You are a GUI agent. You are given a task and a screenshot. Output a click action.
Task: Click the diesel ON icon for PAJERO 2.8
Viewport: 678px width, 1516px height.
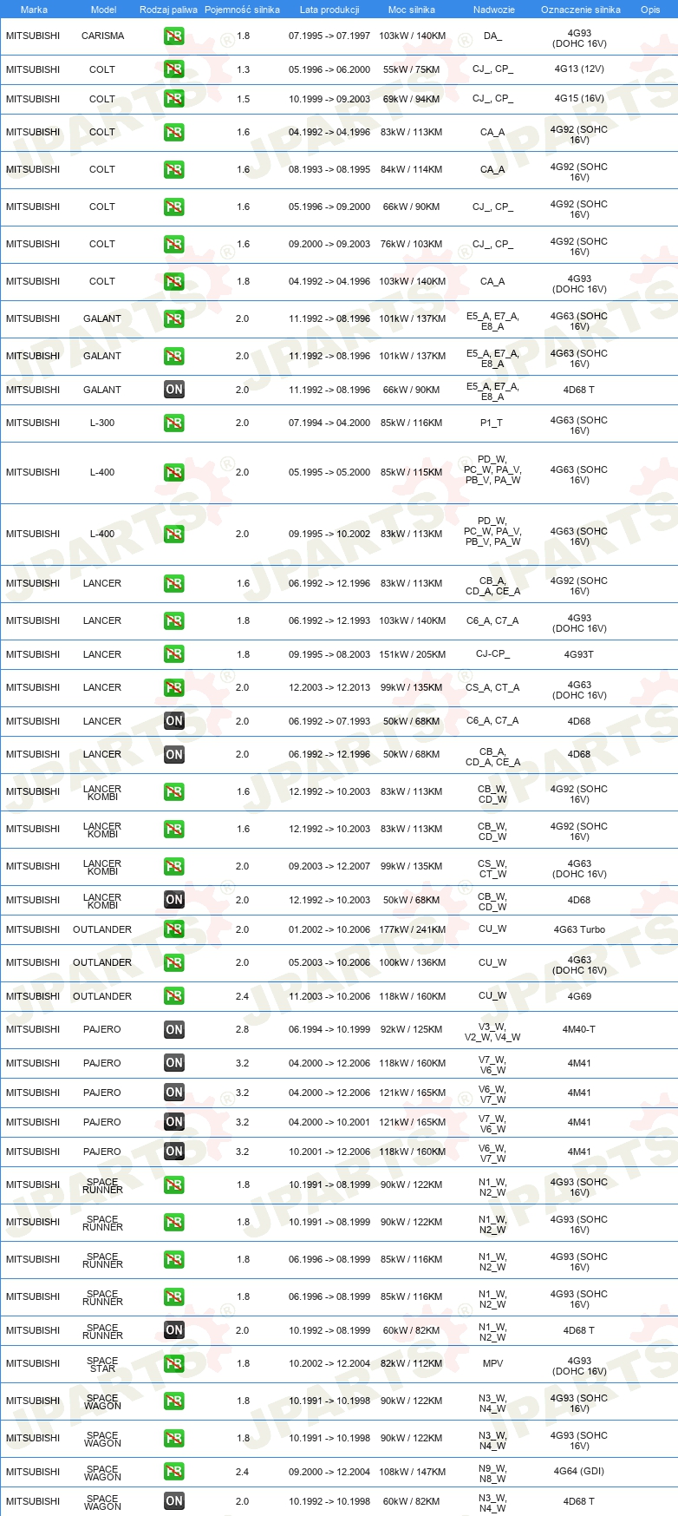174,1030
